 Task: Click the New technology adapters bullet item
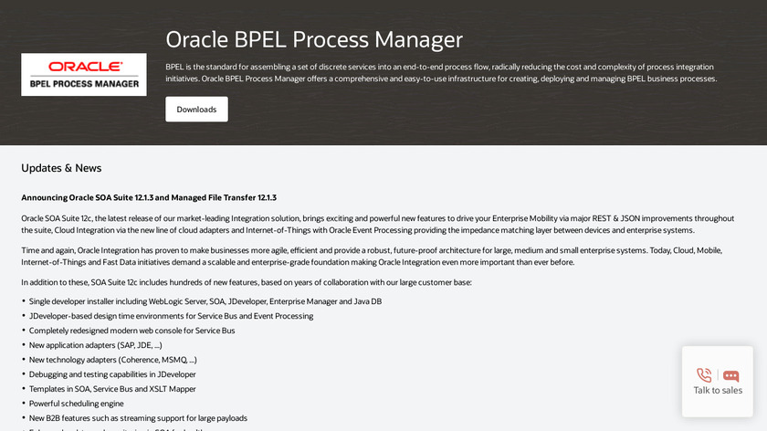tap(112, 359)
